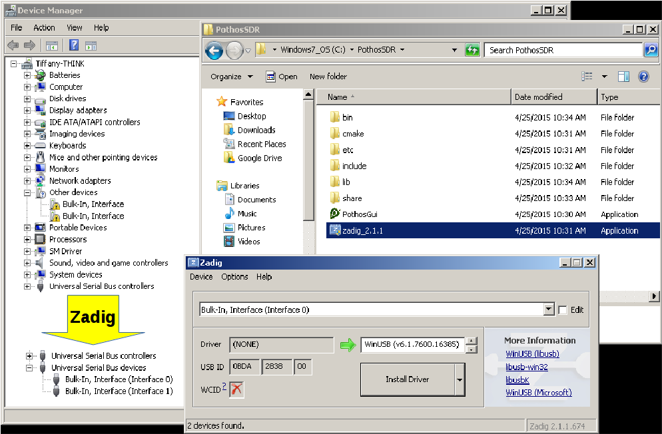The width and height of the screenshot is (662, 434).
Task: Click the navigation pane scrollbar up arrow
Action: 308,95
